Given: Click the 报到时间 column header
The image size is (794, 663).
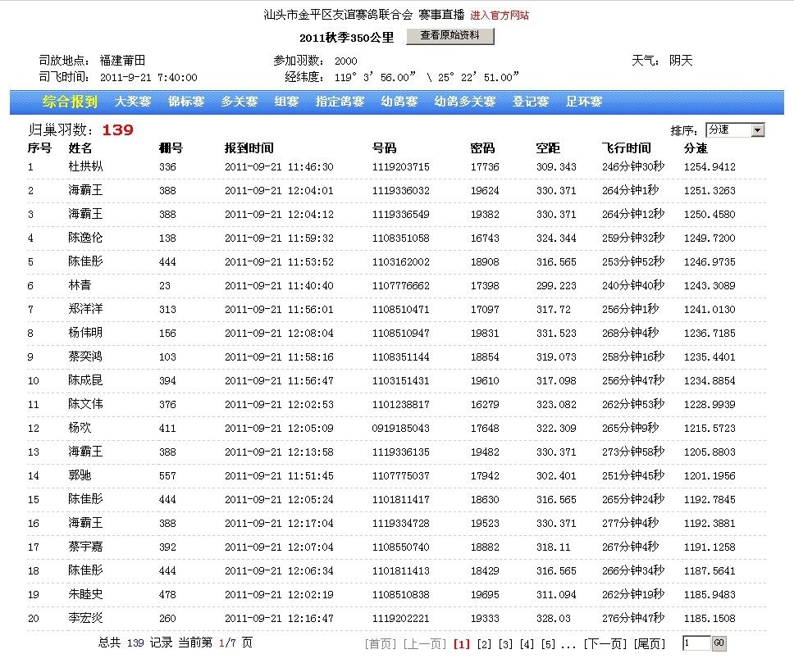Looking at the screenshot, I should 249,148.
